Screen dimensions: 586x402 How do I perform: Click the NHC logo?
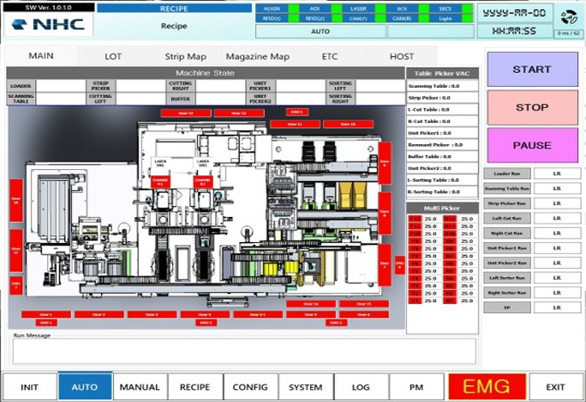(48, 24)
